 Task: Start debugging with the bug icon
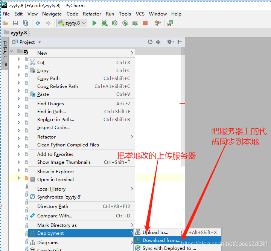(x=105, y=23)
